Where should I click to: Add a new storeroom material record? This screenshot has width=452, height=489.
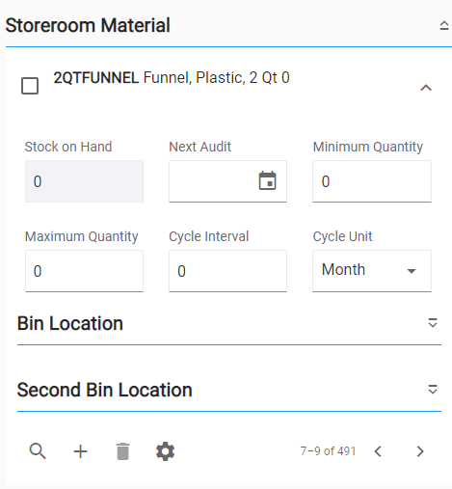point(80,451)
